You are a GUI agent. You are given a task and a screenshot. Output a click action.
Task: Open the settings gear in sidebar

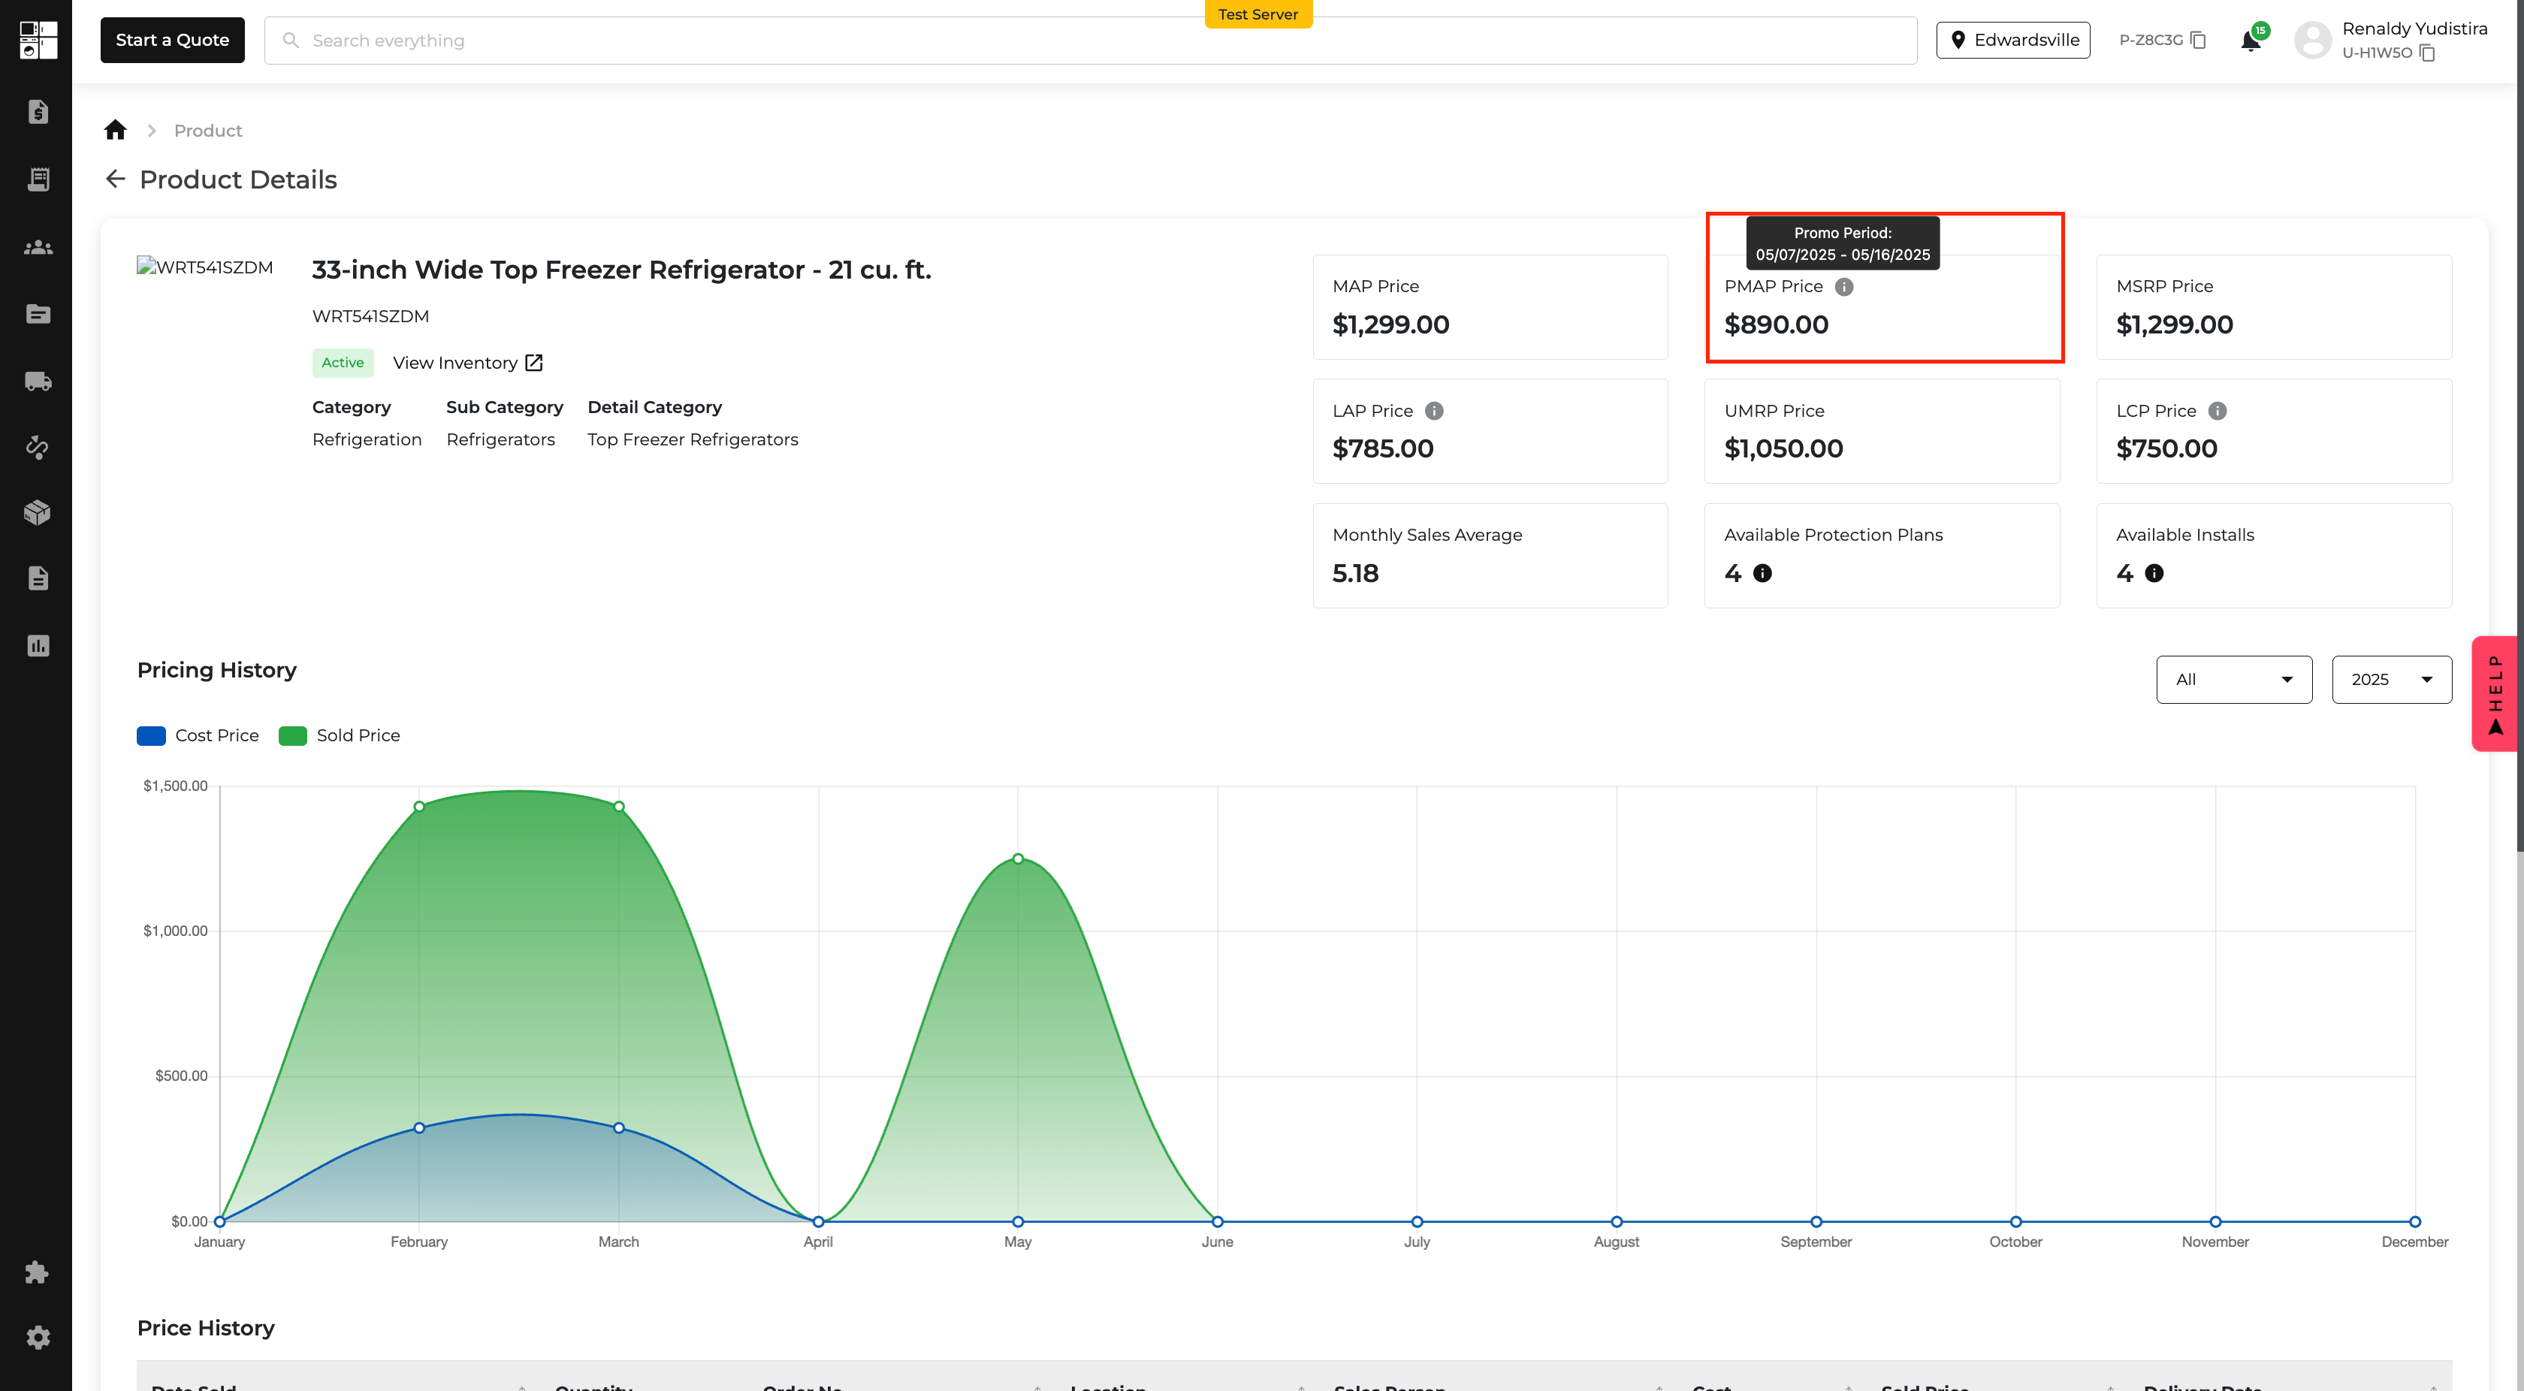pyautogui.click(x=38, y=1338)
